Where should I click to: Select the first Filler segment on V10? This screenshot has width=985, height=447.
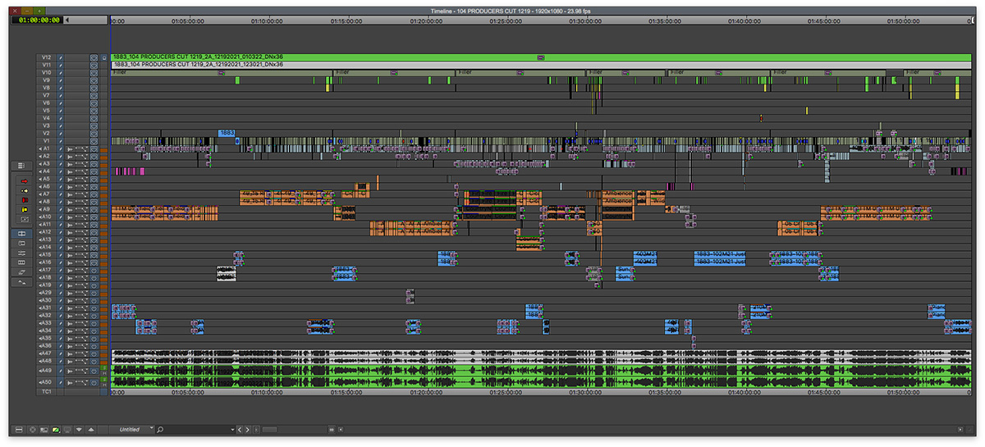pos(222,72)
